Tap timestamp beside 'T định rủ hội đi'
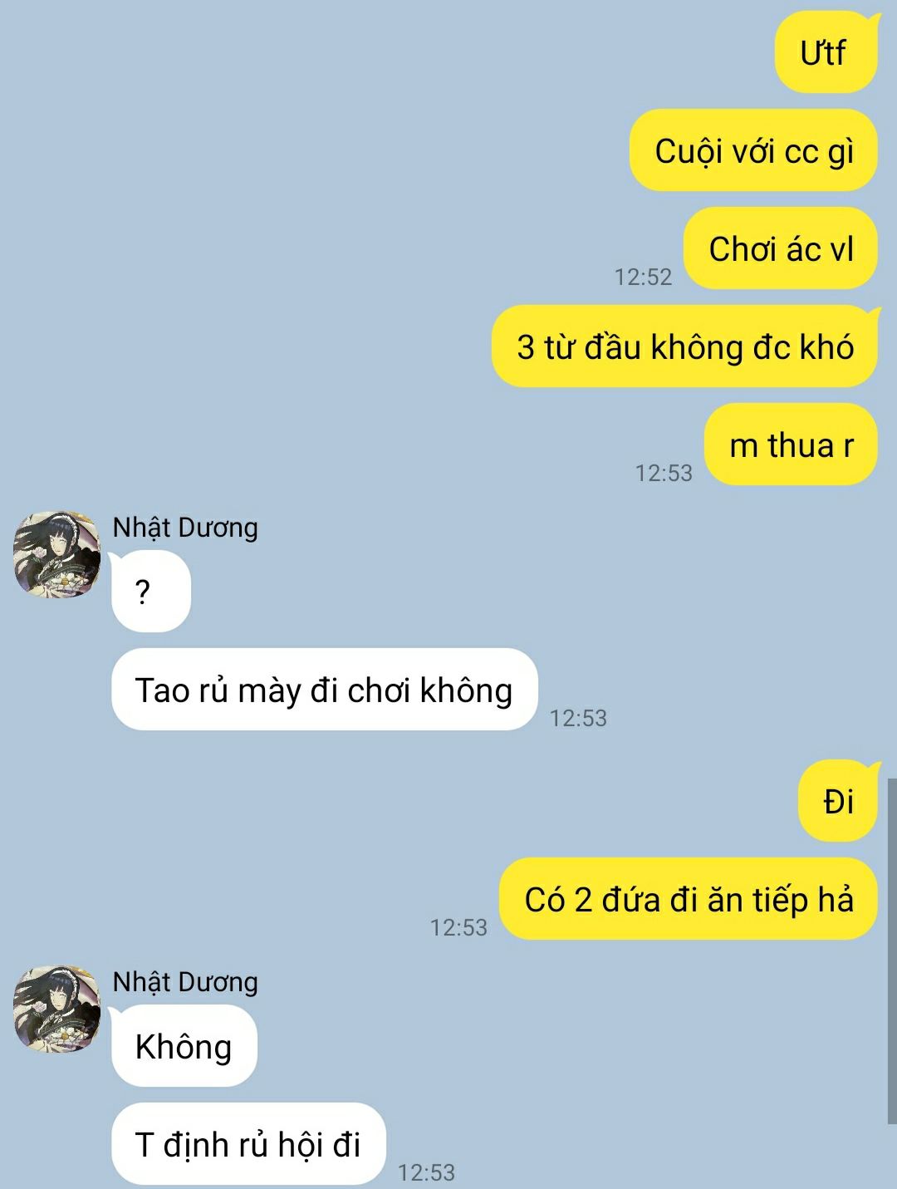897x1189 pixels. pos(426,1172)
